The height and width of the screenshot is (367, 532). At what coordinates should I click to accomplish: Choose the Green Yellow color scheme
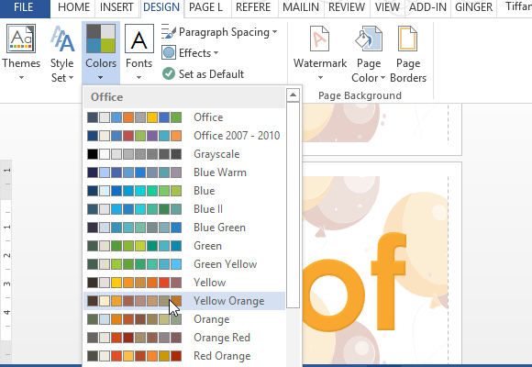(184, 264)
